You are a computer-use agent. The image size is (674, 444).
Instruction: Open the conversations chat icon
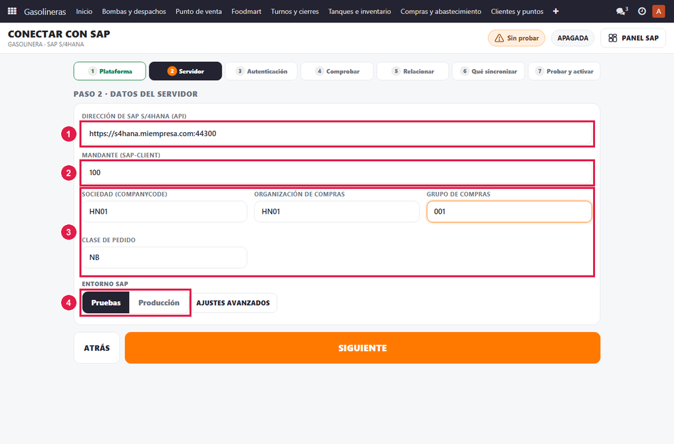coord(621,11)
